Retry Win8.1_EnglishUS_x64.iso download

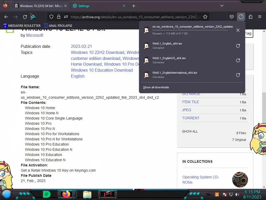point(238,60)
